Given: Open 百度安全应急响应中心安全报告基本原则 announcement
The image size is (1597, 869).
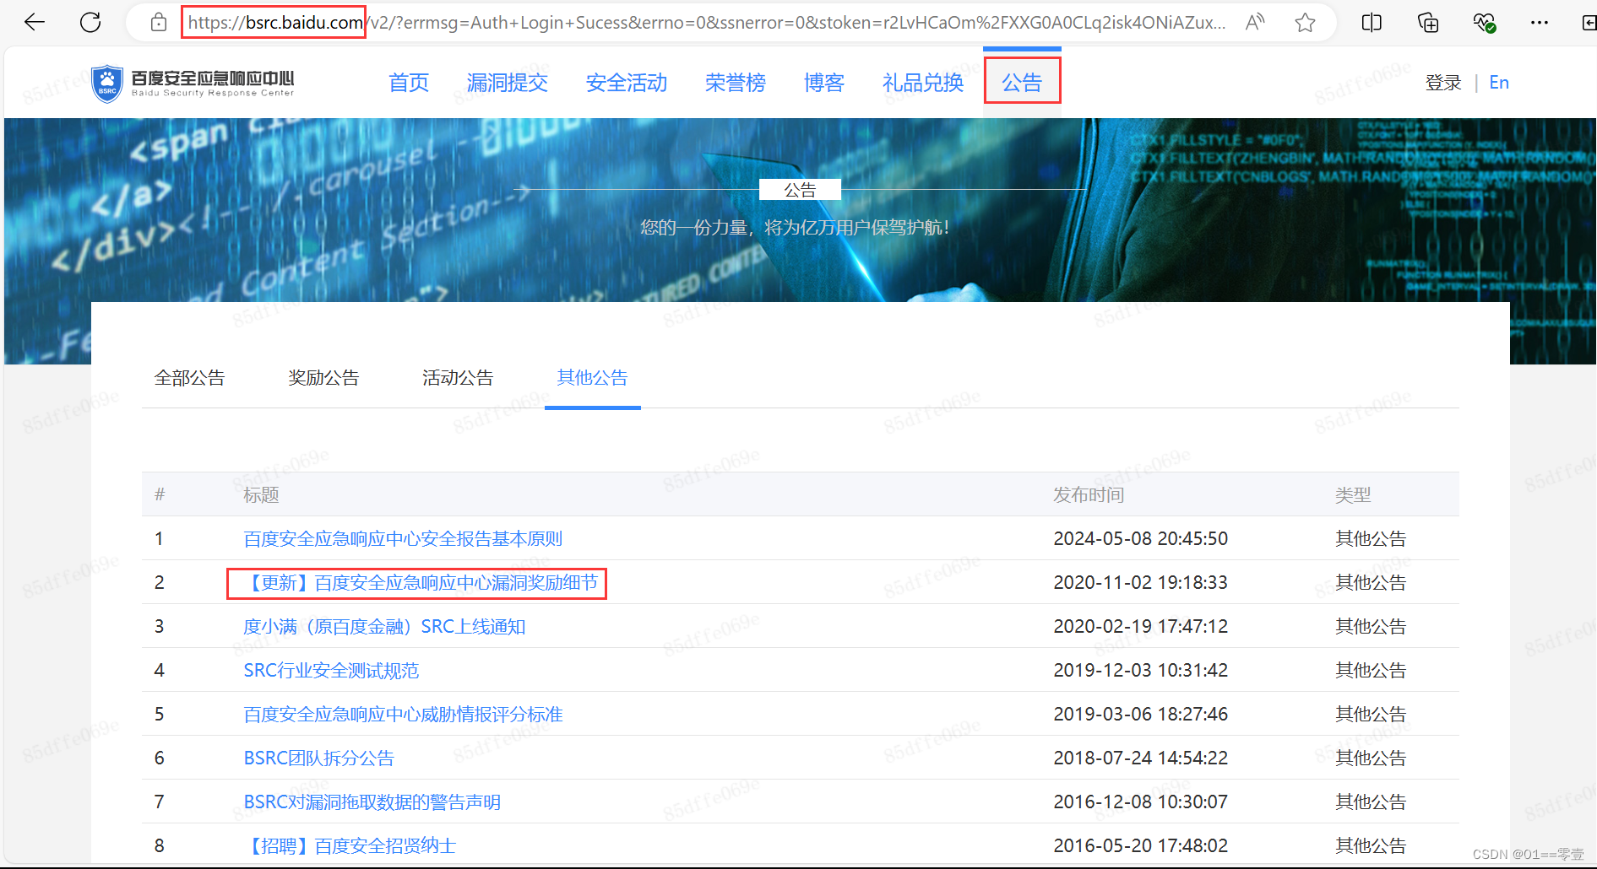Looking at the screenshot, I should [x=403, y=539].
